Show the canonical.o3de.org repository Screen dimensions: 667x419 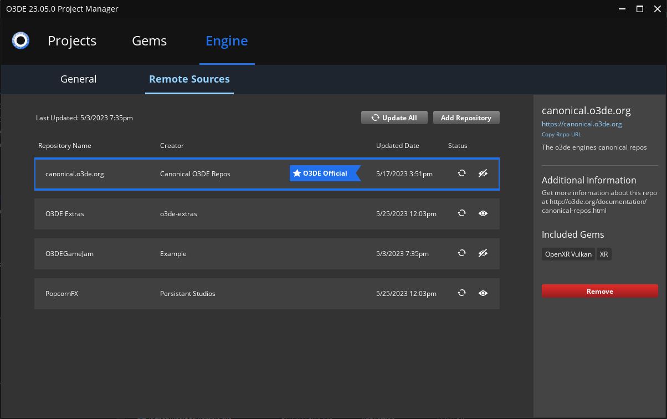(x=483, y=173)
